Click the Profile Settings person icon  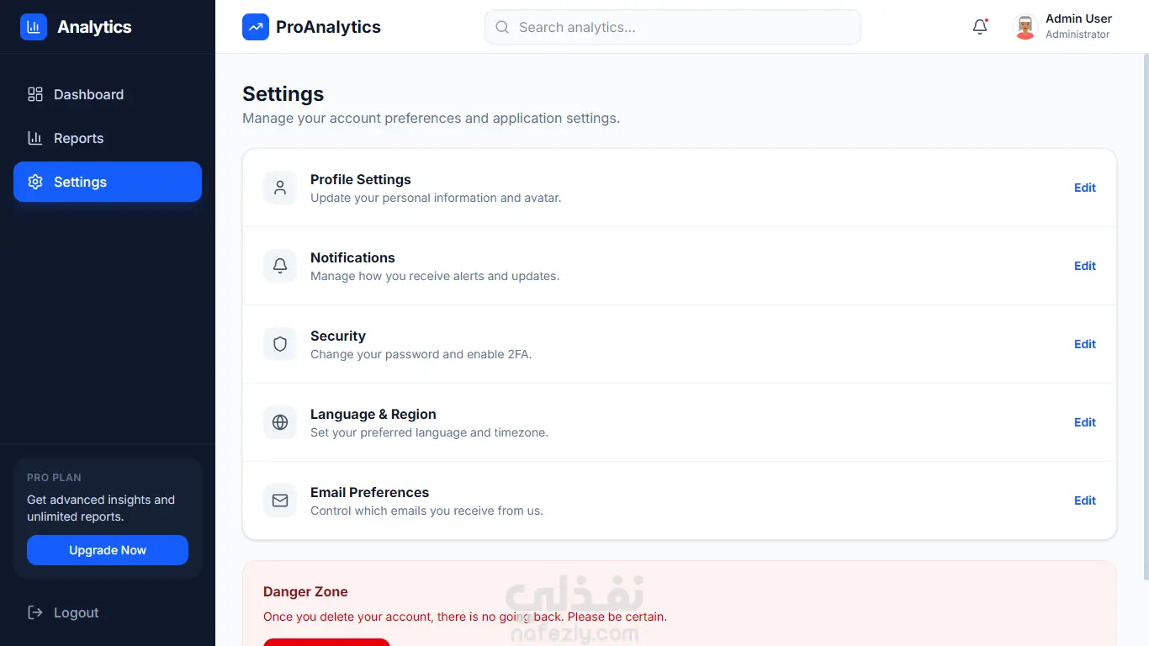[x=280, y=188]
